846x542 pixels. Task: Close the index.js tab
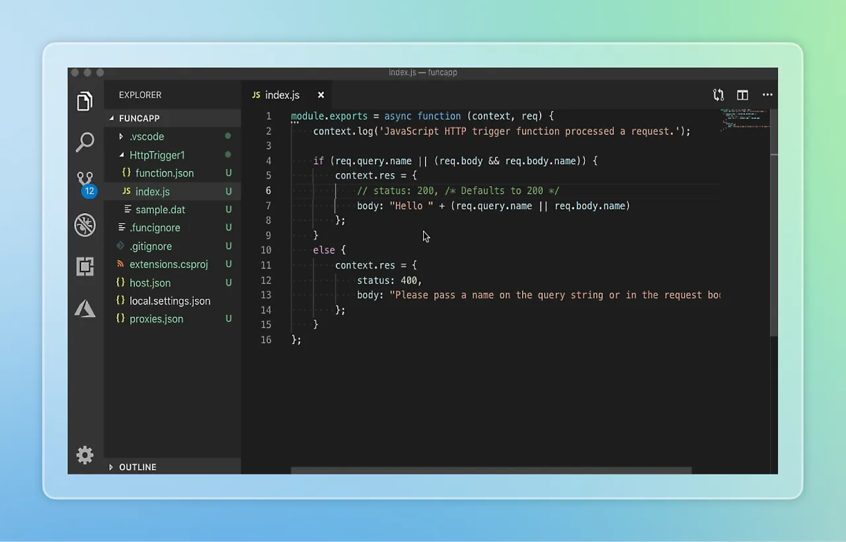click(x=321, y=94)
